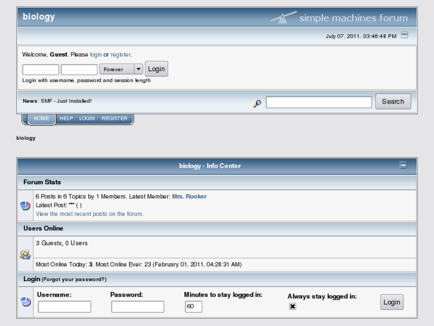Focus the top password input field
The width and height of the screenshot is (434, 326).
point(79,69)
